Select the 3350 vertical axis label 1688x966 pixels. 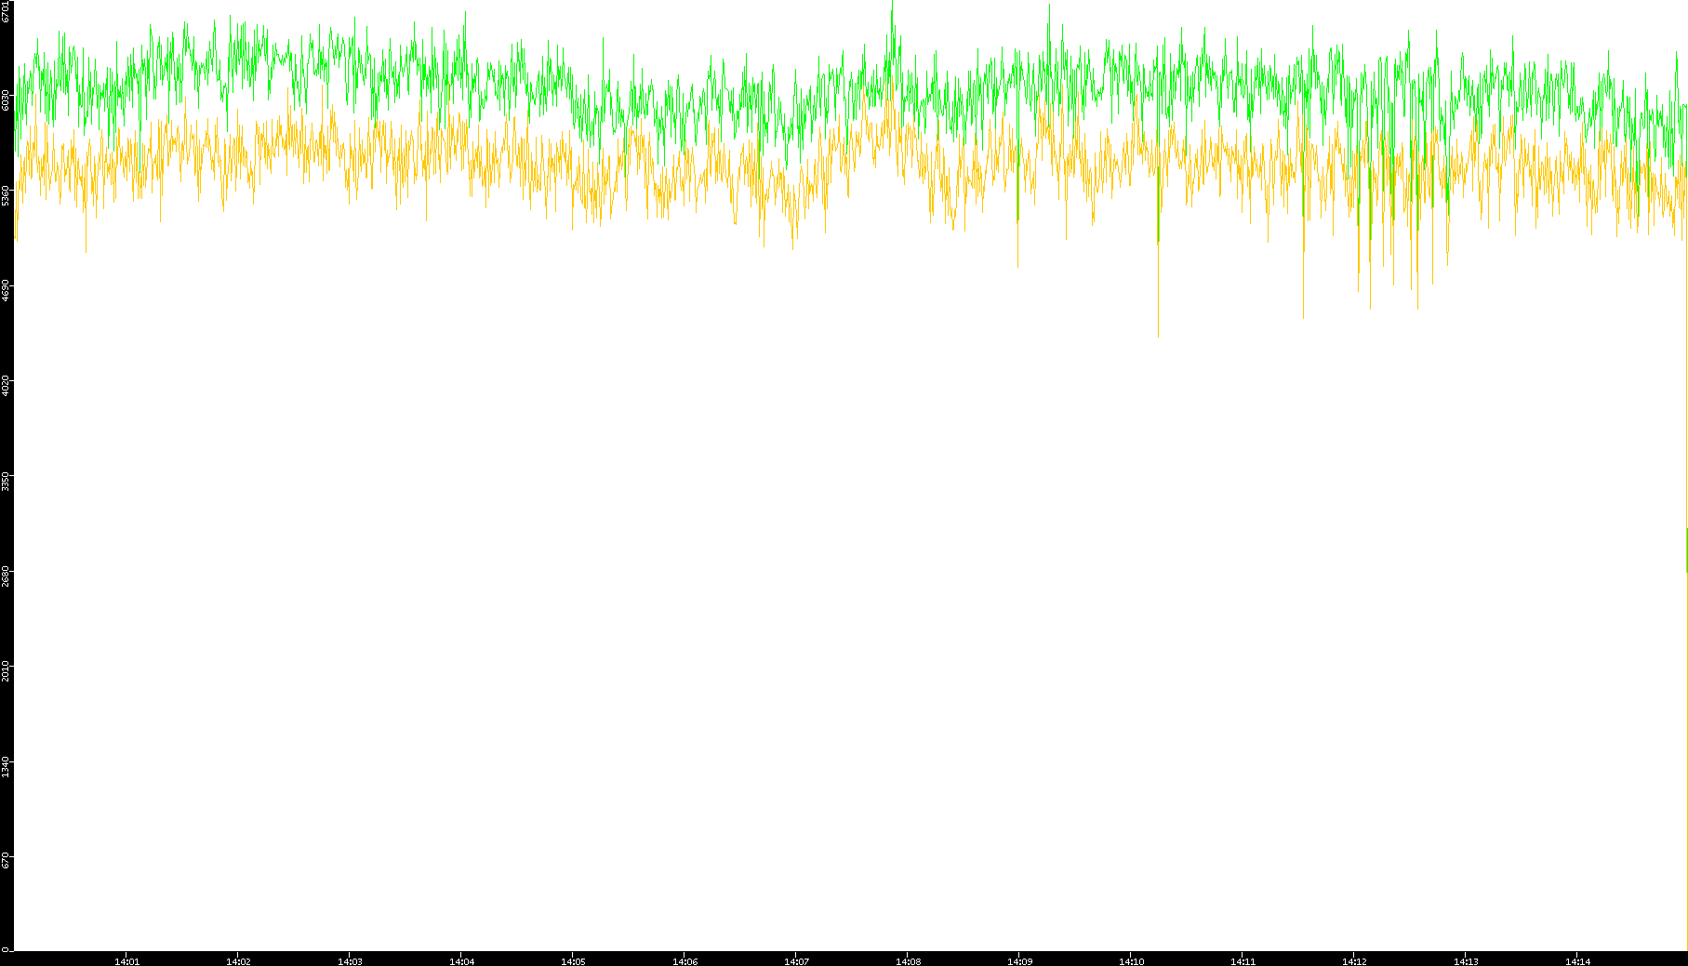point(6,481)
